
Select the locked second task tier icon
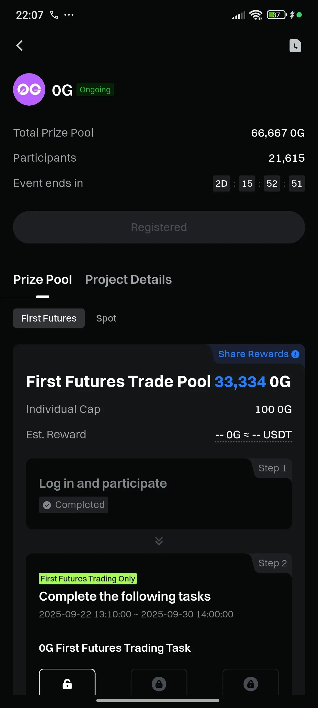click(x=159, y=684)
